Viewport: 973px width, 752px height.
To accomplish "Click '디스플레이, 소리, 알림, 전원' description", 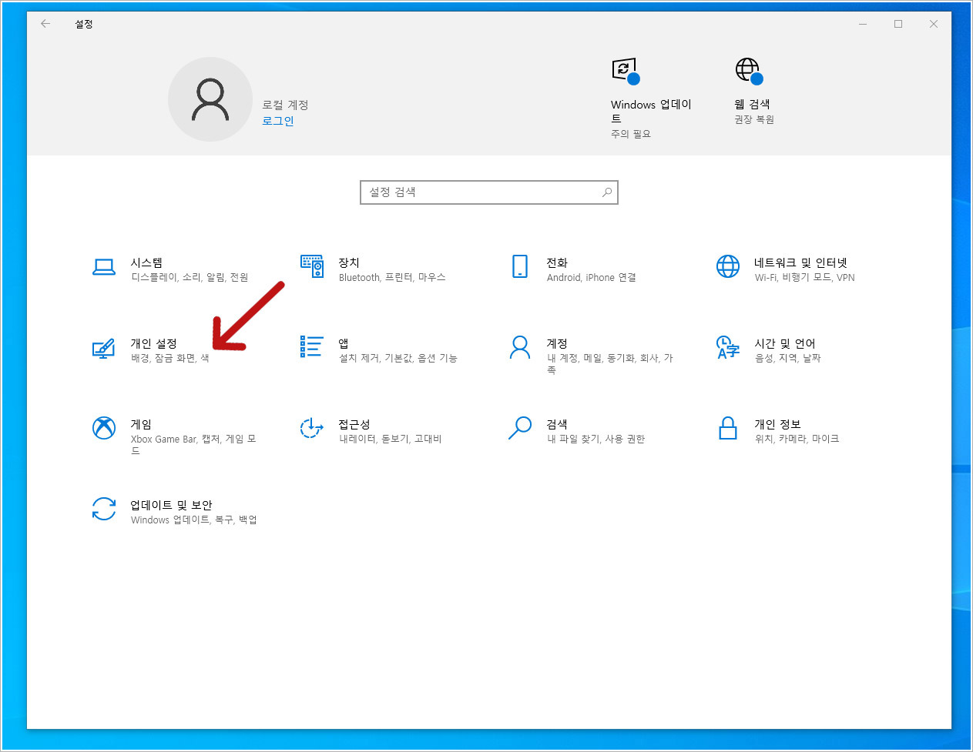I will click(x=190, y=277).
